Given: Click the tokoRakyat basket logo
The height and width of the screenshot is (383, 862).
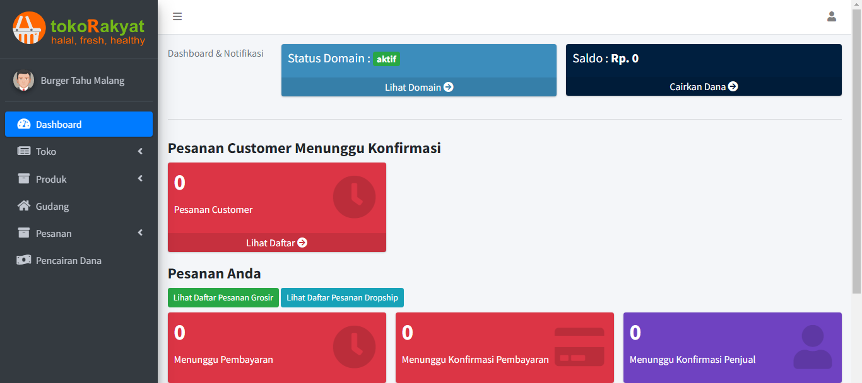Looking at the screenshot, I should click(x=29, y=28).
